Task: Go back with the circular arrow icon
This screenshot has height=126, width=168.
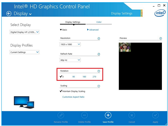Action: (x=9, y=14)
